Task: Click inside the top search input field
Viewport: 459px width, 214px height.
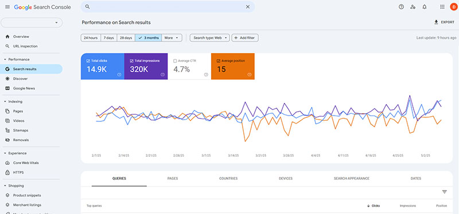Action: point(168,7)
